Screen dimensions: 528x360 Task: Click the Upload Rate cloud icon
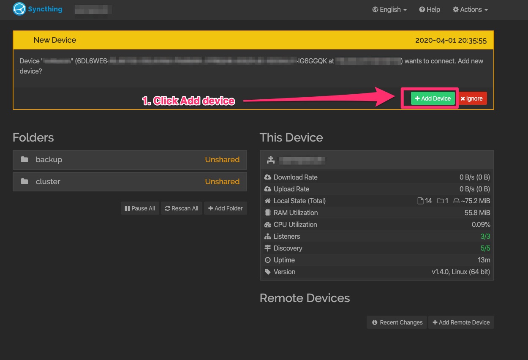coord(267,189)
